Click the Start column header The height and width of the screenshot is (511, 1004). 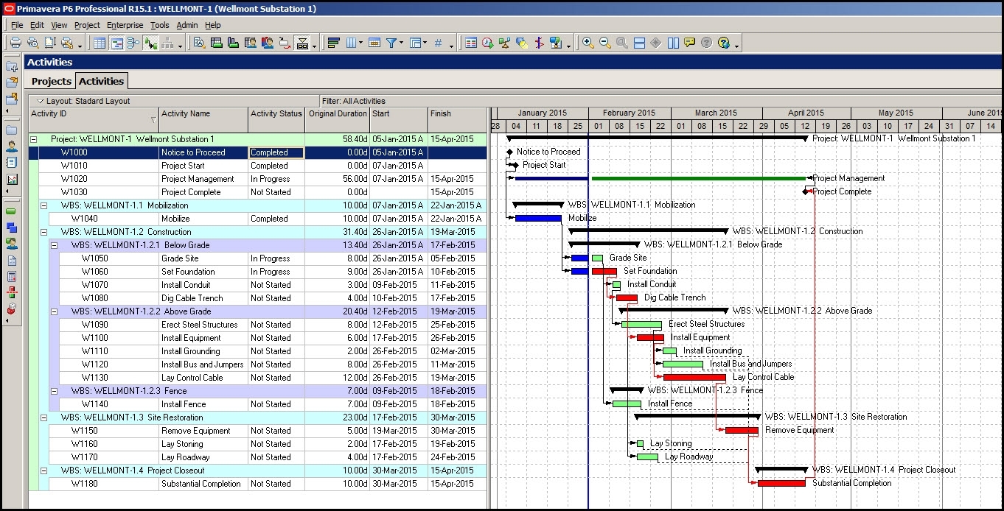pyautogui.click(x=399, y=120)
